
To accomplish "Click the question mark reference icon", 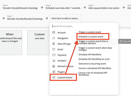I will tap(121, 41).
